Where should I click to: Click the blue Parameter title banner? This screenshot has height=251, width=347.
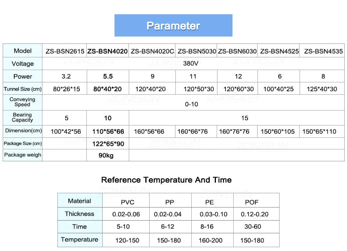[173, 26]
